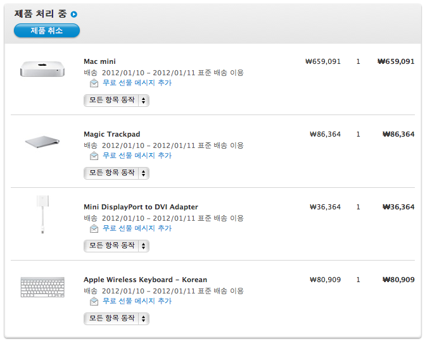
Task: Click the Apple Wireless Keyboard – Korean name
Action: [x=145, y=280]
